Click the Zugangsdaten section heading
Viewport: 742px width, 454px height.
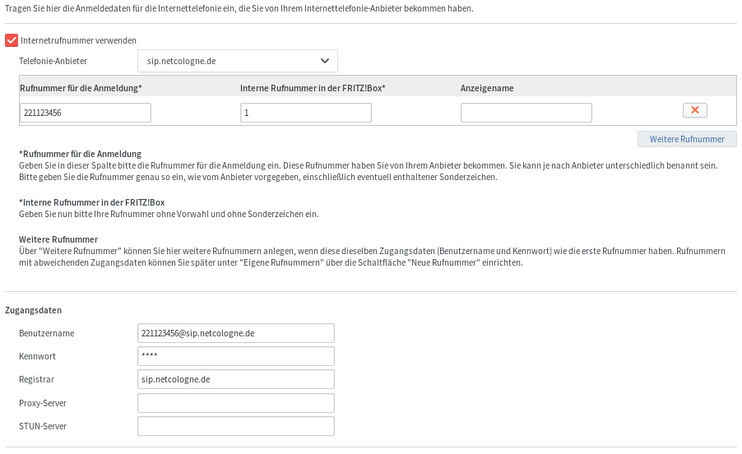click(x=33, y=310)
